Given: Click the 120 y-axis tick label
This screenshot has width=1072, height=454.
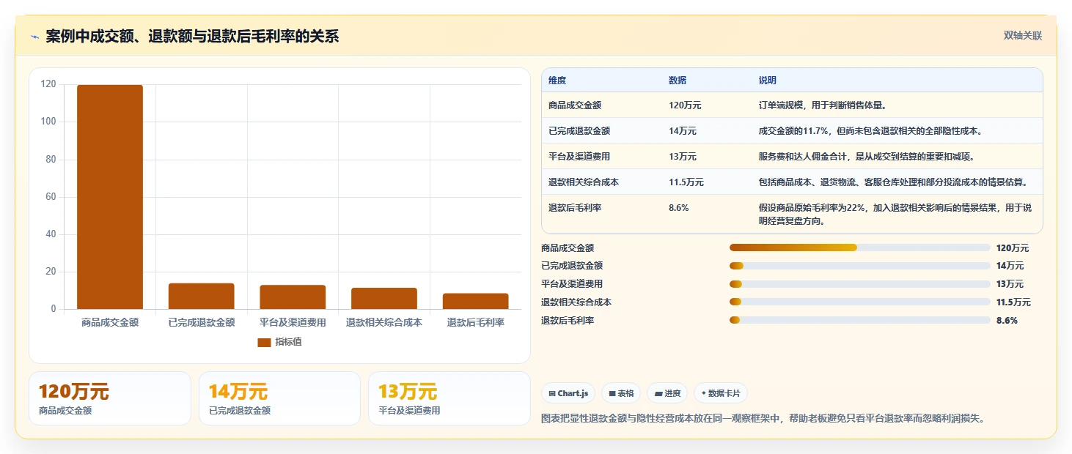Looking at the screenshot, I should tap(48, 84).
